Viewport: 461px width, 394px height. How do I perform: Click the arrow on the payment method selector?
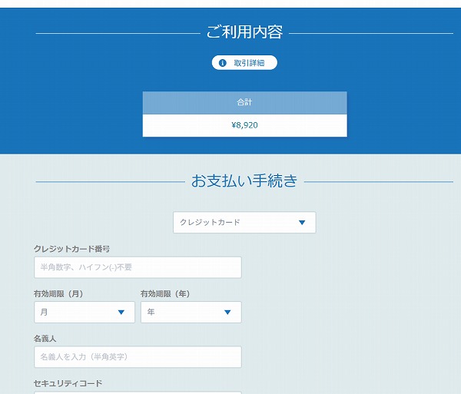[302, 223]
